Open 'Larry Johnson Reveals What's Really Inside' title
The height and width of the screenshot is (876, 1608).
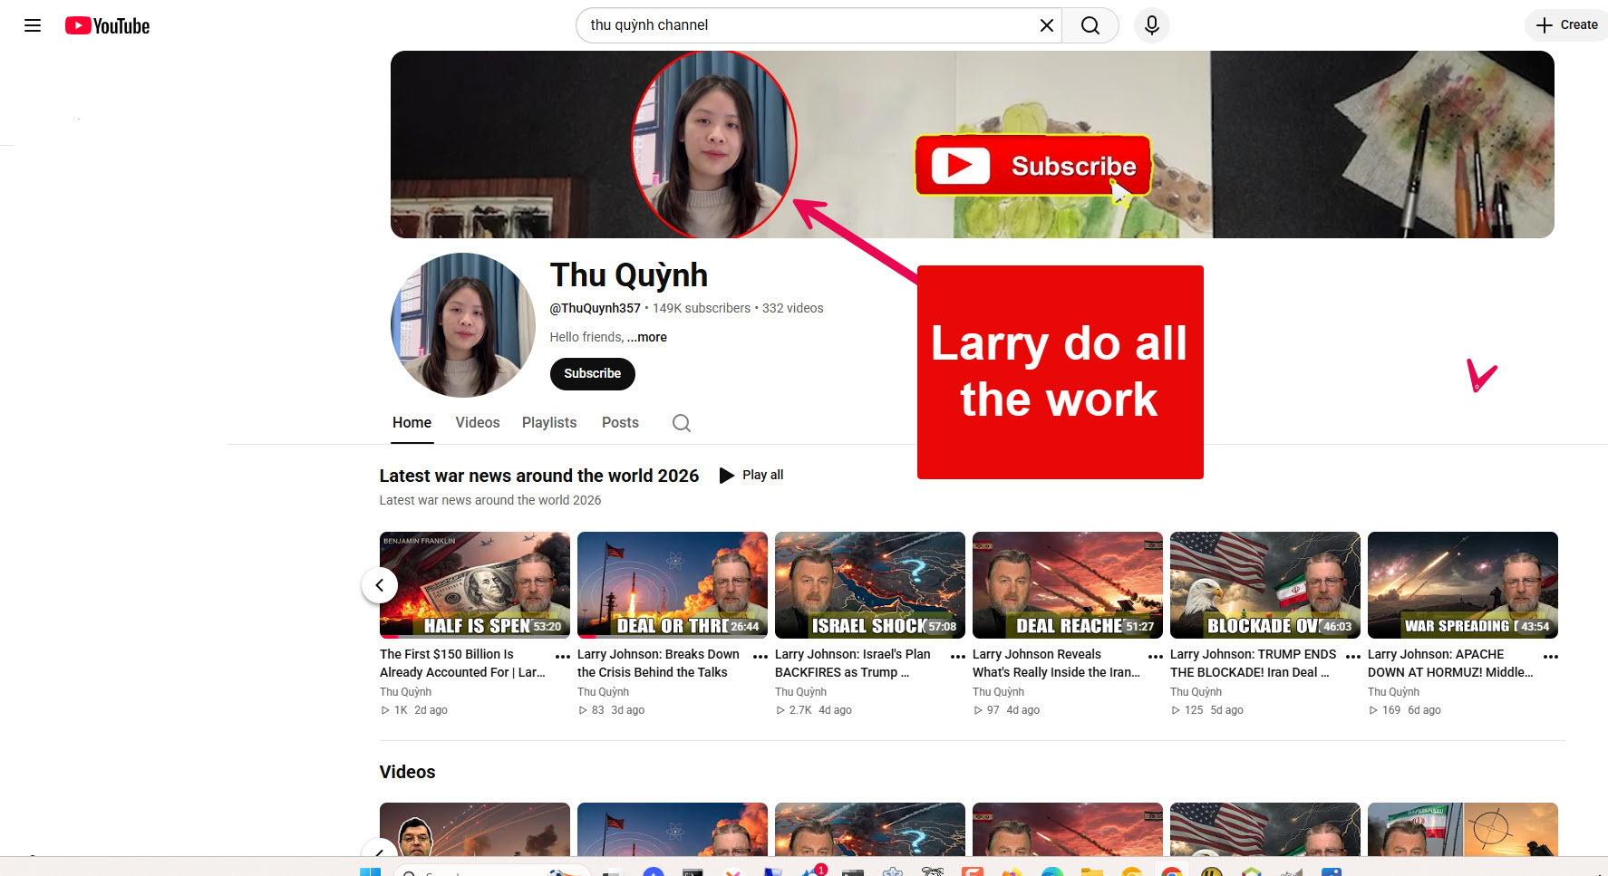[1056, 663]
